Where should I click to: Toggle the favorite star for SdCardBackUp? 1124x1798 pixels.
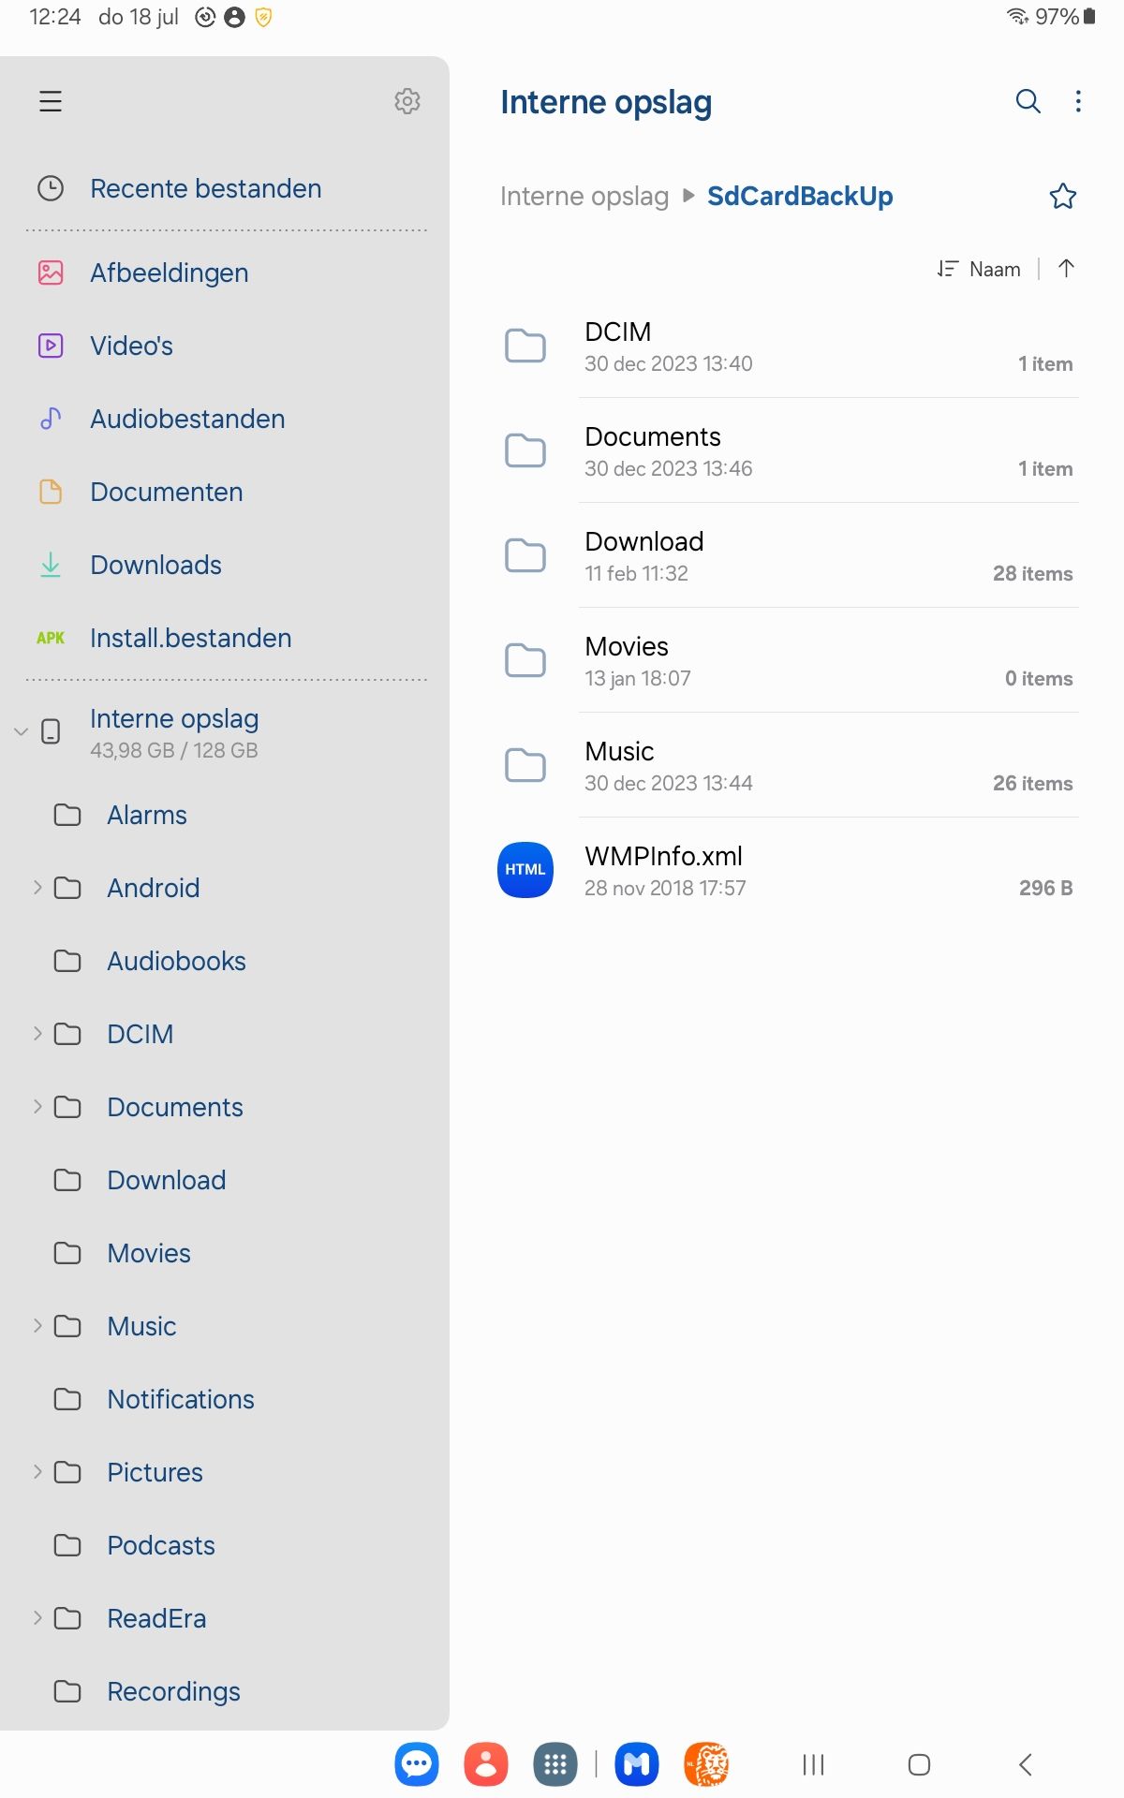[1062, 196]
